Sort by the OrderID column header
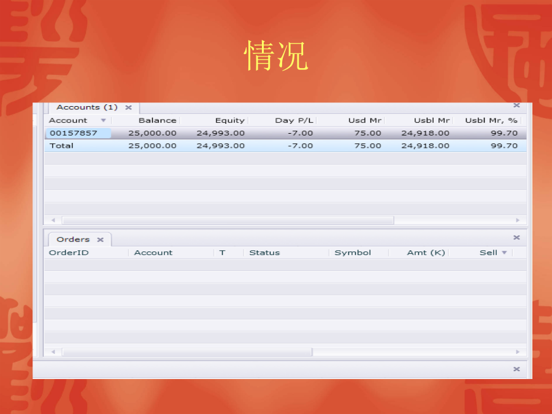 click(69, 253)
